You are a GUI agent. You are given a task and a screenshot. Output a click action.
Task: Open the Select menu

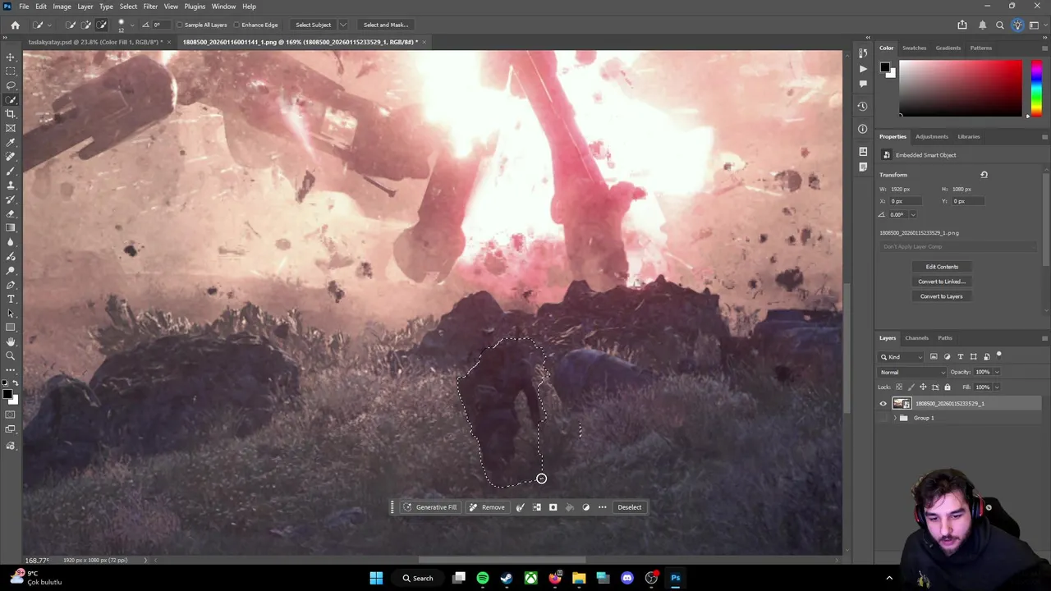click(x=128, y=7)
